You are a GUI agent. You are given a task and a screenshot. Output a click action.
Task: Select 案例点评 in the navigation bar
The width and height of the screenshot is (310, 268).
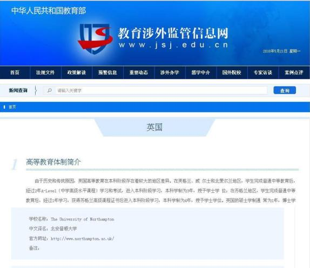(x=294, y=72)
